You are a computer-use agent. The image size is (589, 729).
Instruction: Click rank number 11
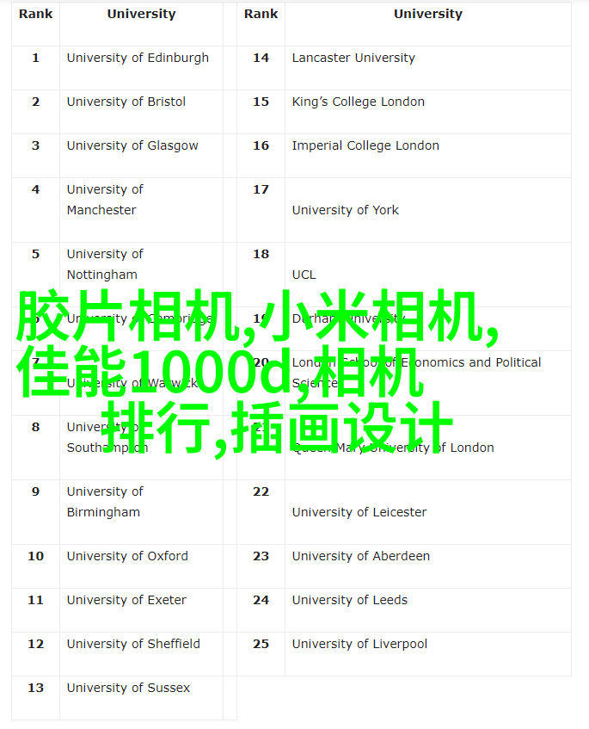tap(36, 600)
